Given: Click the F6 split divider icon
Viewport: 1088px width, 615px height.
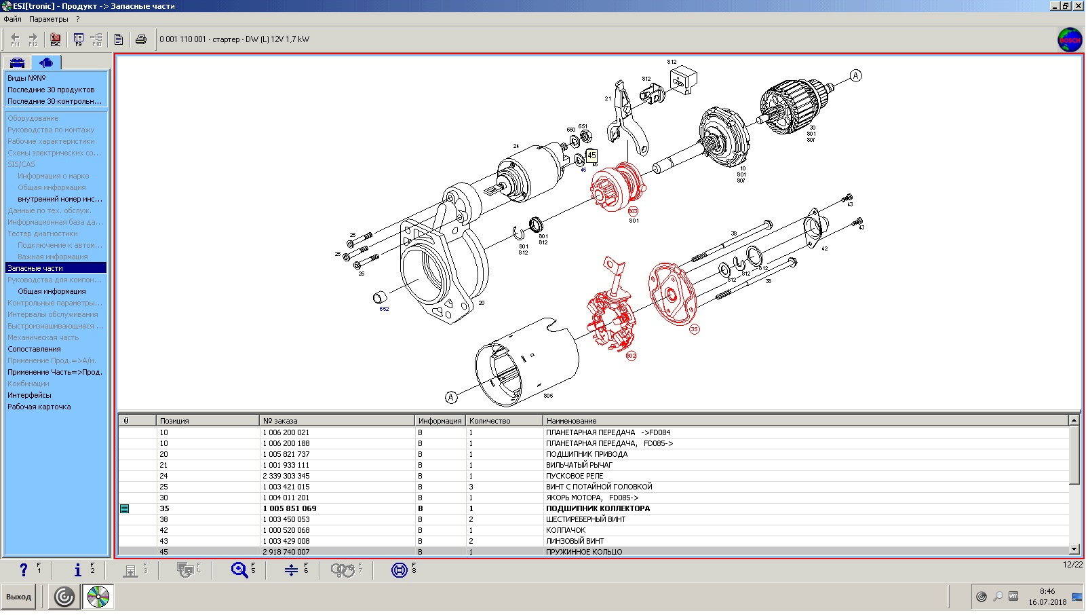Looking at the screenshot, I should (291, 570).
